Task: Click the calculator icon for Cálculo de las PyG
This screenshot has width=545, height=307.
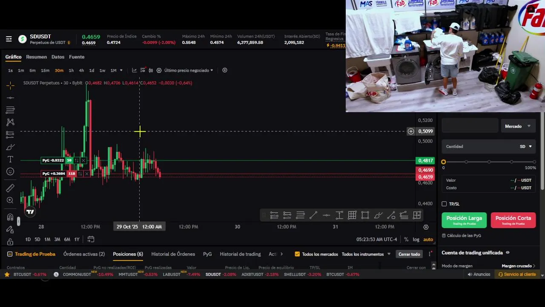Action: [444, 235]
